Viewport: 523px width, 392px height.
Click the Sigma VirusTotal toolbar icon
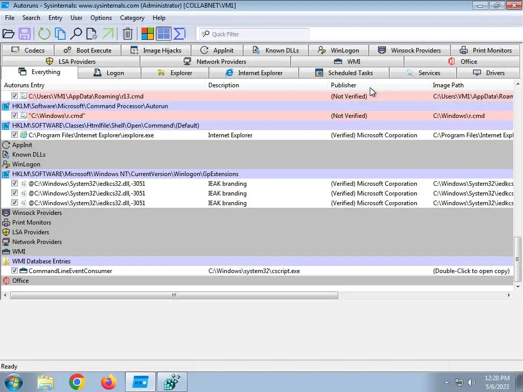[x=179, y=34]
